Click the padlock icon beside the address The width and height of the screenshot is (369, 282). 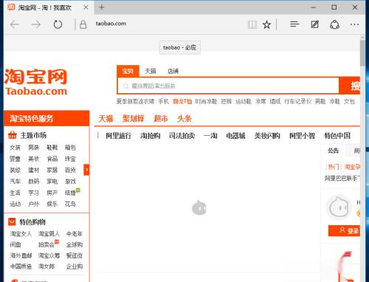click(83, 24)
